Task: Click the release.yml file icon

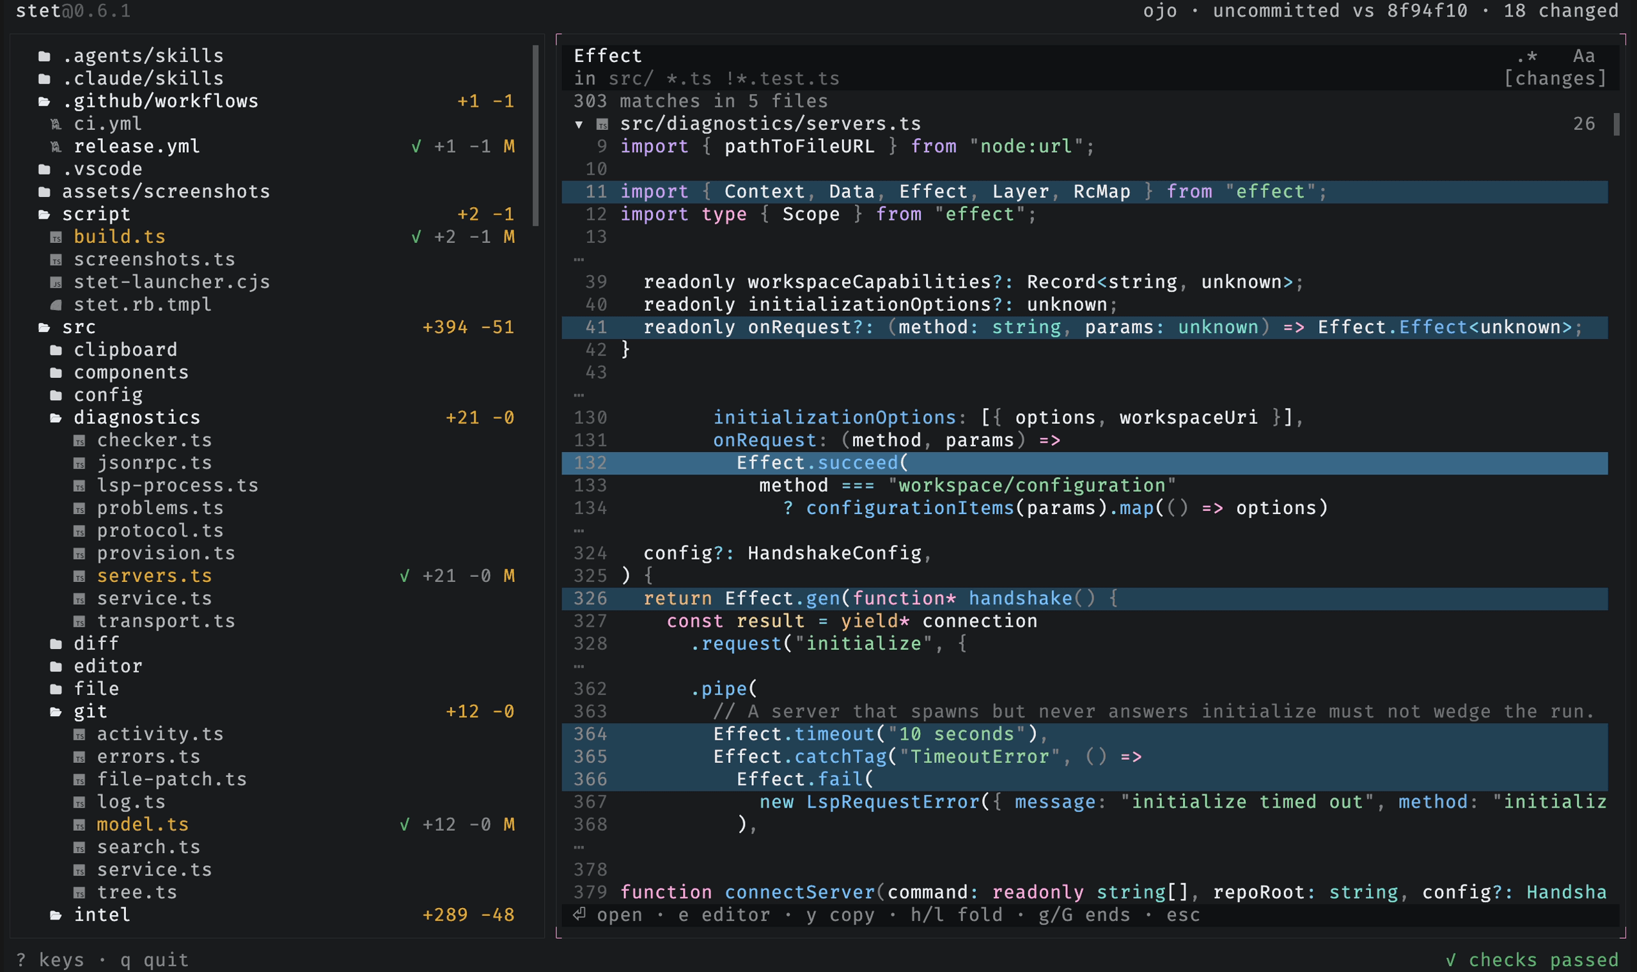Action: [56, 146]
